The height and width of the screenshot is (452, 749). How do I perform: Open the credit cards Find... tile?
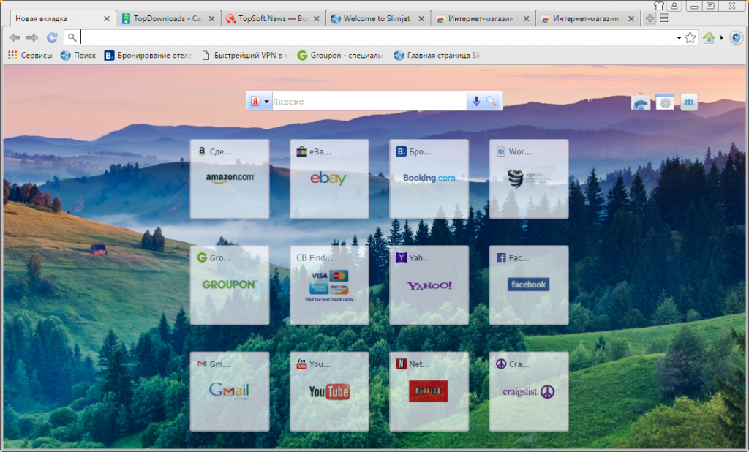[x=329, y=285]
